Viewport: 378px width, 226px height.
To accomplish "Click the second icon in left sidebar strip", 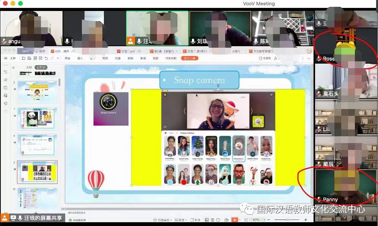I will tap(6, 79).
